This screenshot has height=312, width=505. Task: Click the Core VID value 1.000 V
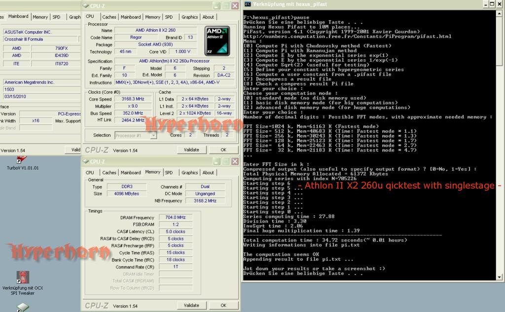[182, 51]
